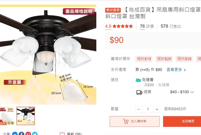Increase quantity with the plus button
The height and width of the screenshot is (135, 201).
(157, 109)
